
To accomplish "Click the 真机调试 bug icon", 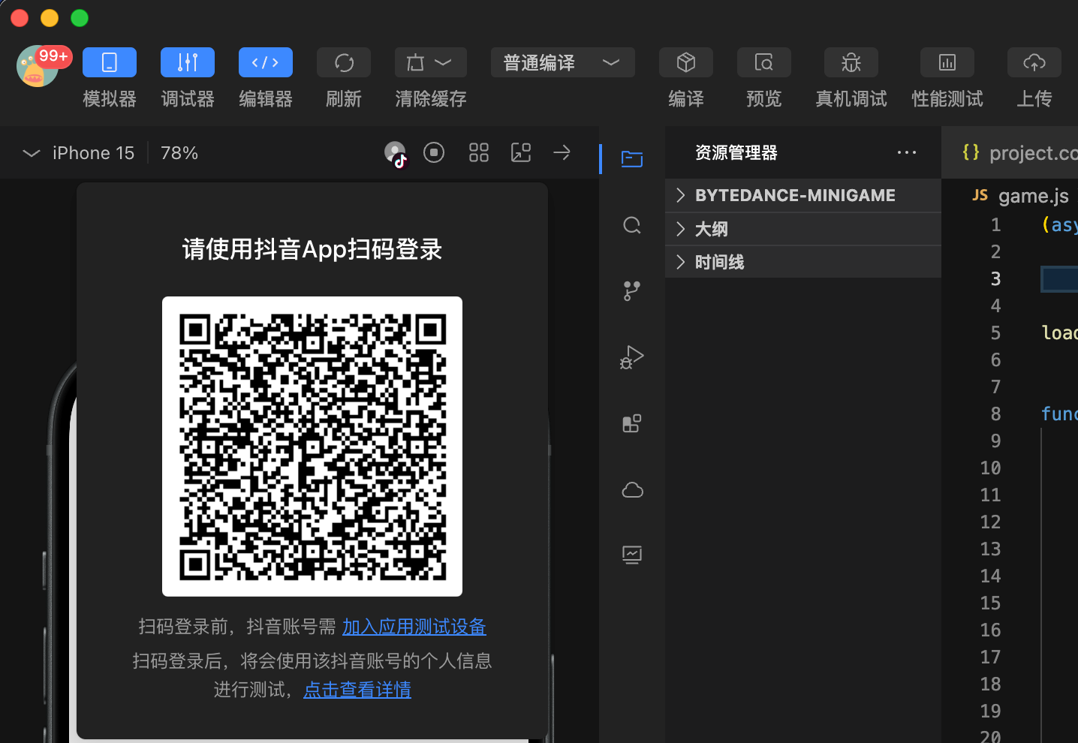I will coord(851,62).
